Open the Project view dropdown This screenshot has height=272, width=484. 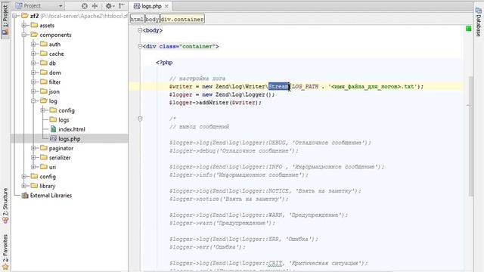coord(60,6)
